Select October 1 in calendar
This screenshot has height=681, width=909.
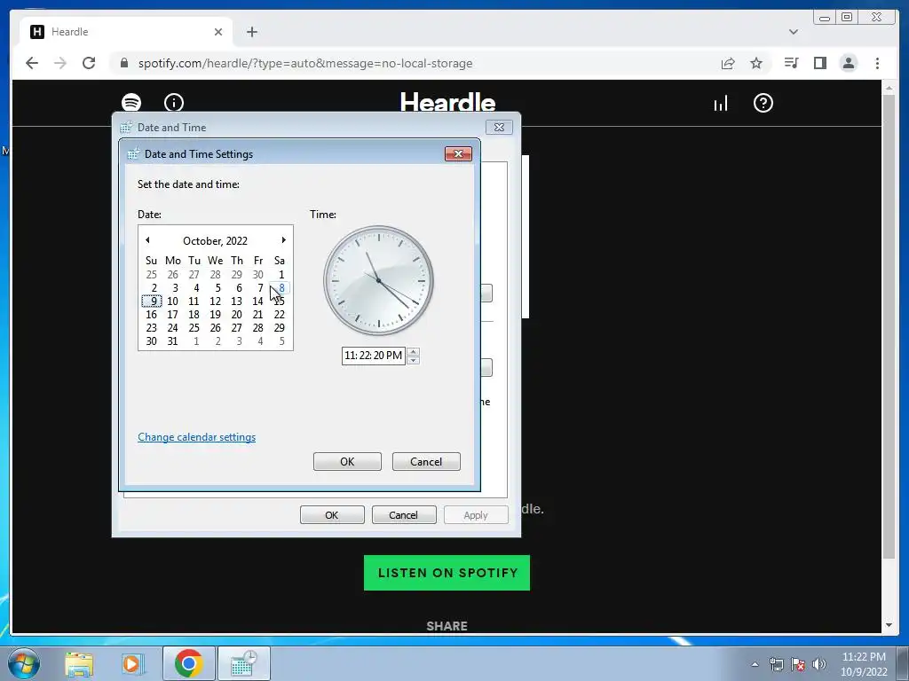[281, 275]
